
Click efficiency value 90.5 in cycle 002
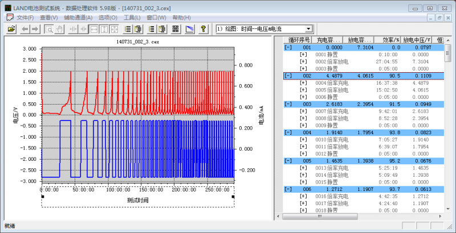pos(394,76)
